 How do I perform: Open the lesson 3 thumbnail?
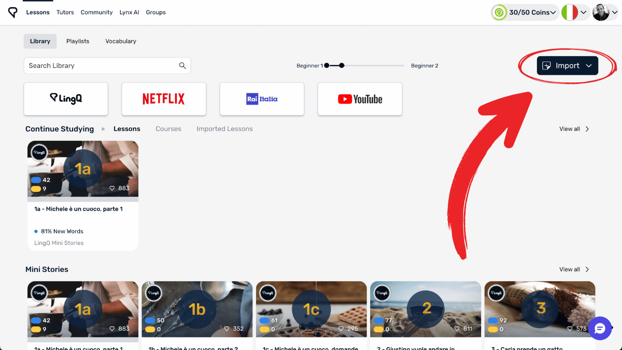click(x=540, y=310)
